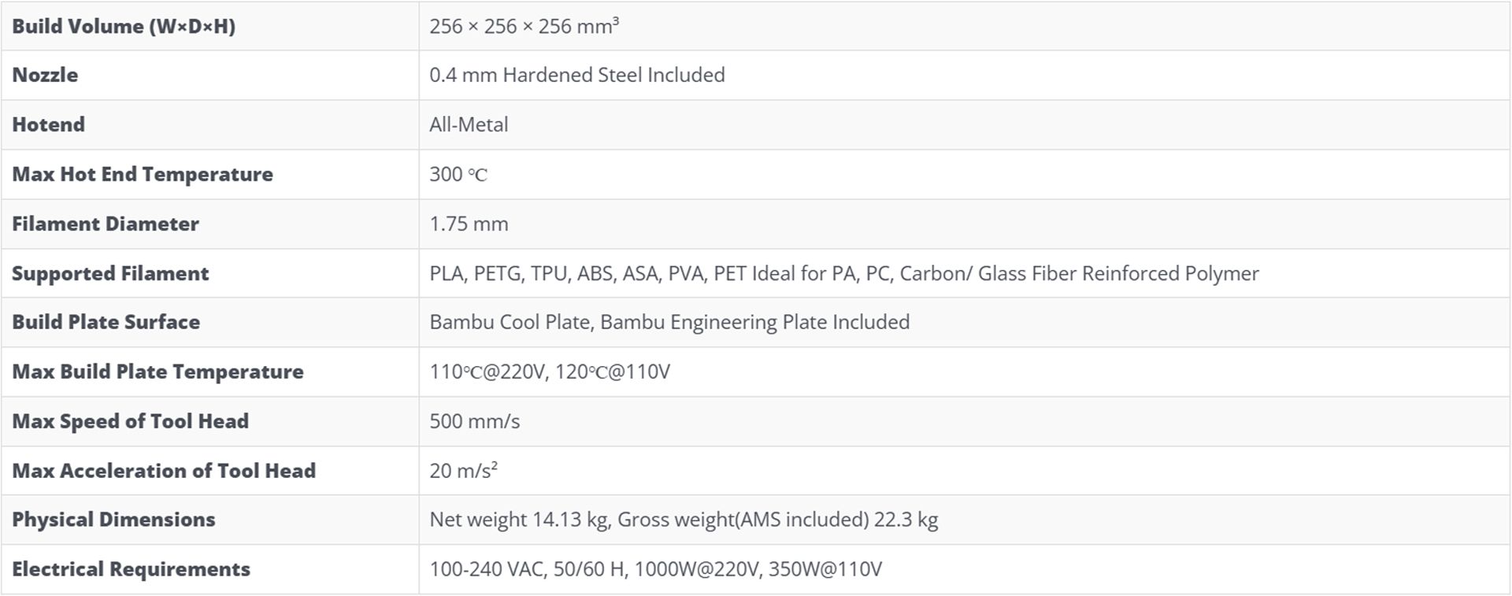Click the 0.4 mm Hardened Steel Included text
Screen dimensions: 1512x596
click(576, 76)
